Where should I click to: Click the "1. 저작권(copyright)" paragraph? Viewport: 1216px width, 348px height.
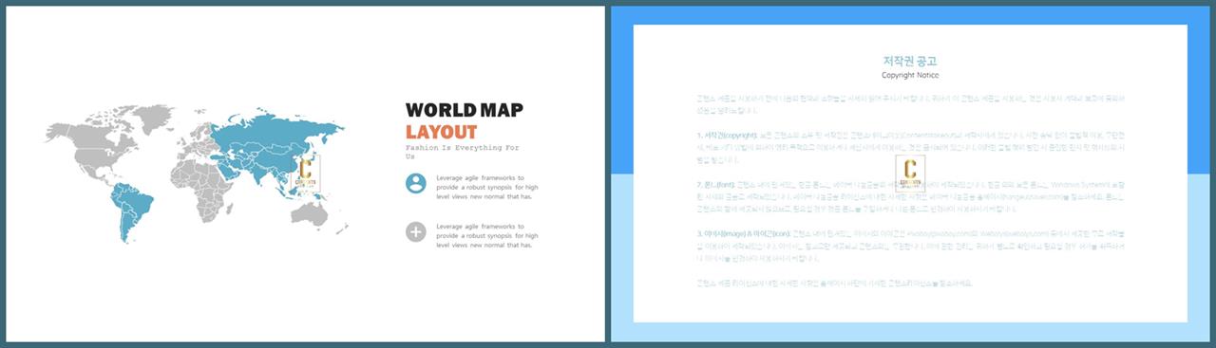910,148
